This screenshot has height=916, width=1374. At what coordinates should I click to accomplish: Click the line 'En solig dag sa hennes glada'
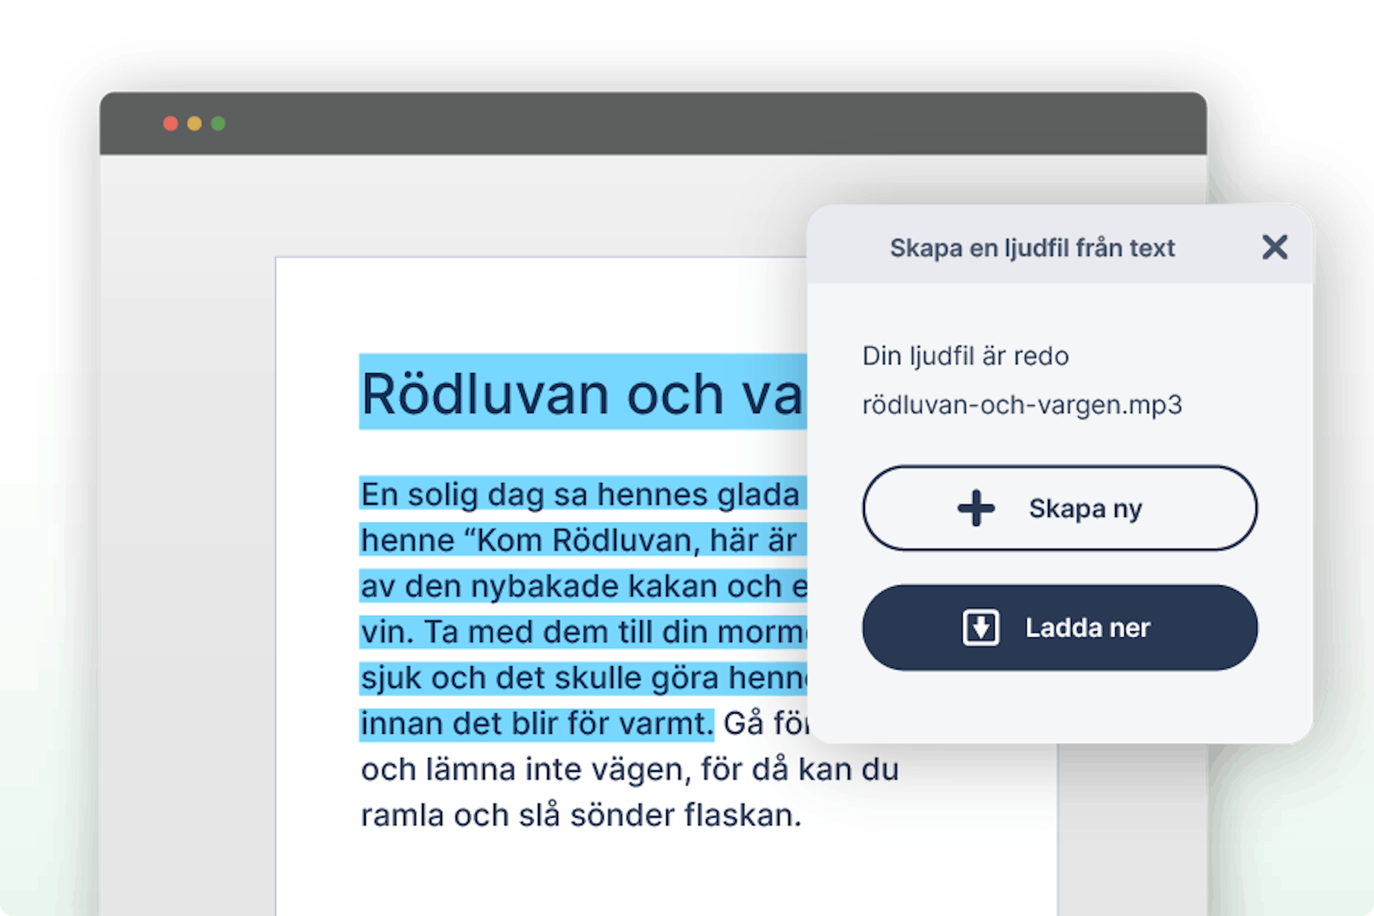580,495
